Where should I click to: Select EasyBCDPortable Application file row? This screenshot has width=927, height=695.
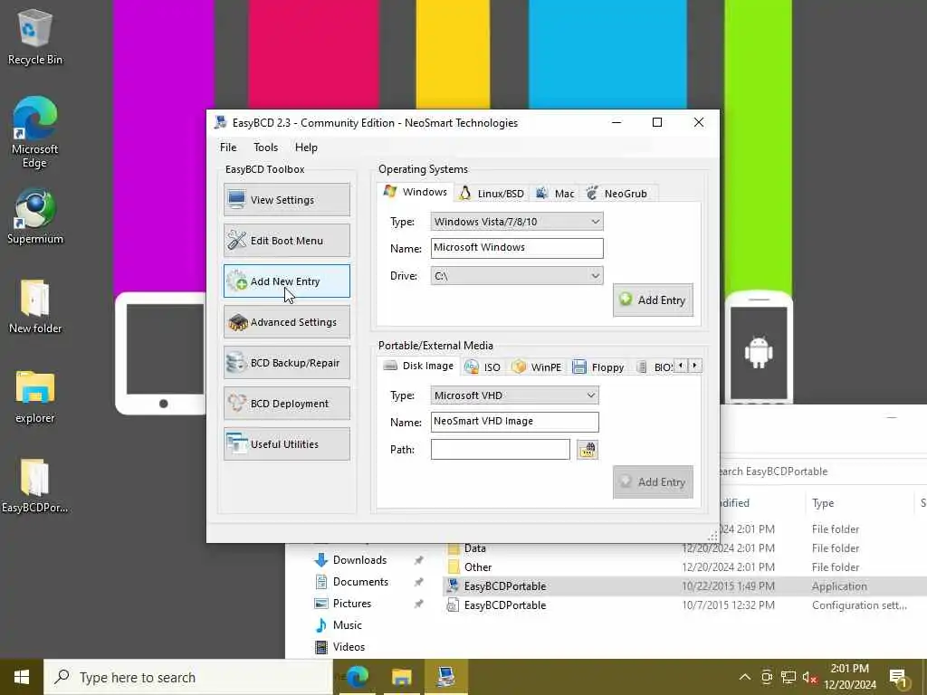(x=684, y=586)
